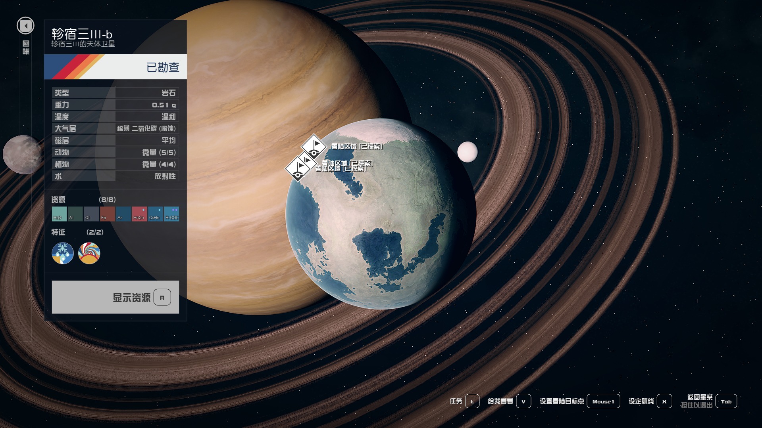The image size is (762, 428).
Task: Select the HnCn resource tile
Action: [139, 214]
